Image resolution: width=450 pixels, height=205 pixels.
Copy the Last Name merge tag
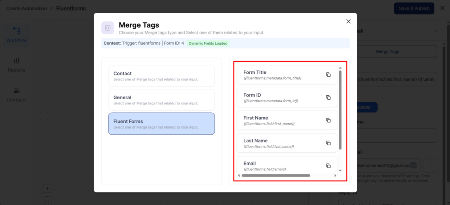point(328,143)
